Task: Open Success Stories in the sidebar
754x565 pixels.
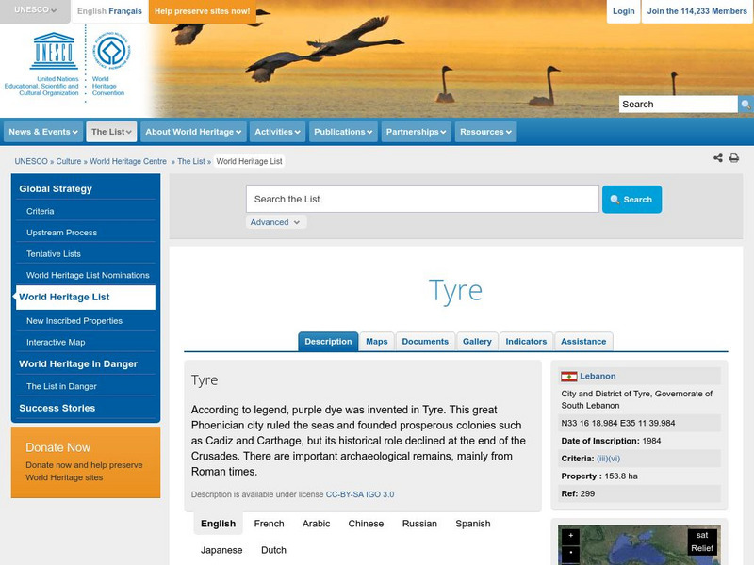Action: tap(57, 409)
